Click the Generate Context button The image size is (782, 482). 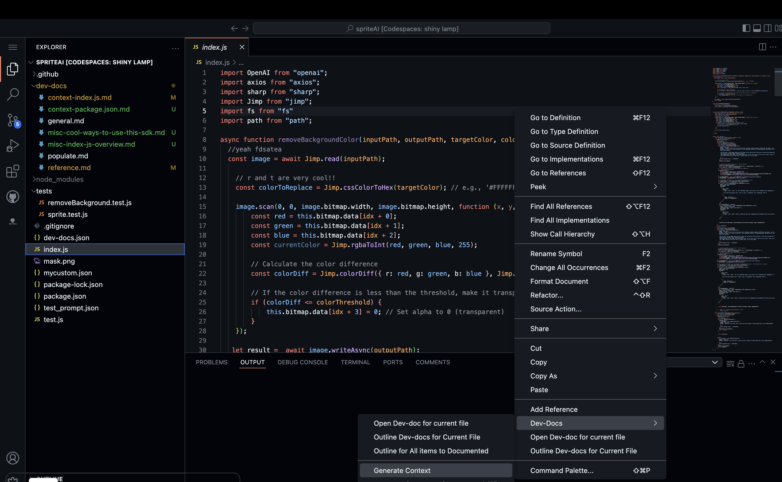click(402, 470)
